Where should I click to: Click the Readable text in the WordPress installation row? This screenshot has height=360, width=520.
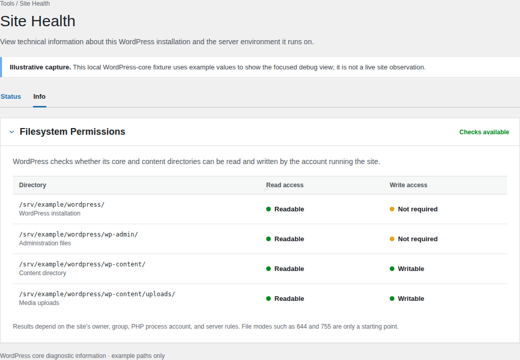pos(289,209)
